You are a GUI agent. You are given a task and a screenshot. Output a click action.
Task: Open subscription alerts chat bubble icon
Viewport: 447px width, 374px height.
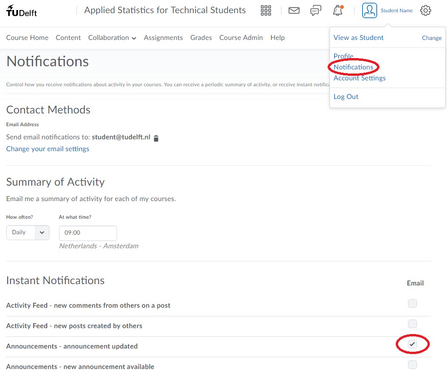click(316, 10)
